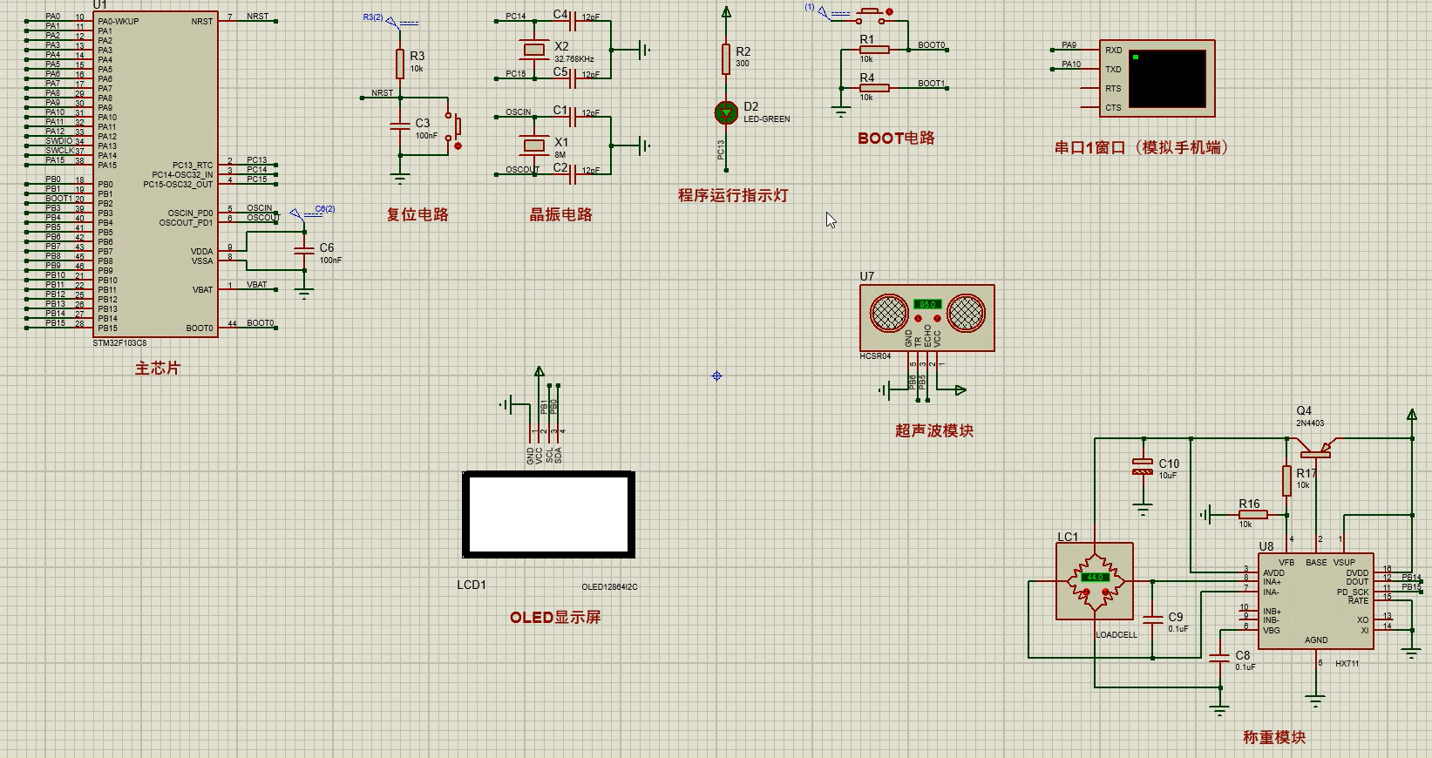Screen dimensions: 1432x758
Task: Click the 程序运行指示灯 label
Action: click(x=733, y=195)
